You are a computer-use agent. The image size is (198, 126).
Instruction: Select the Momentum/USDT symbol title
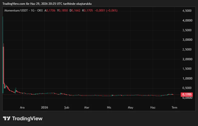pos(16,10)
